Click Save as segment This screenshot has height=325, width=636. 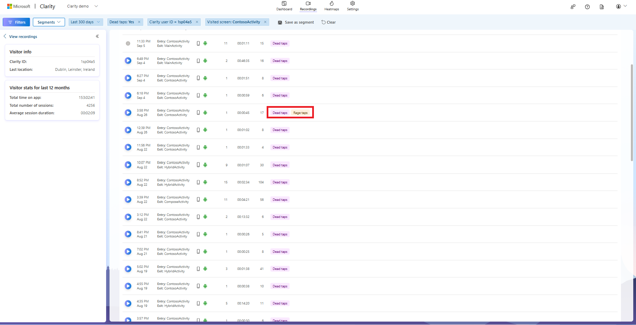296,22
